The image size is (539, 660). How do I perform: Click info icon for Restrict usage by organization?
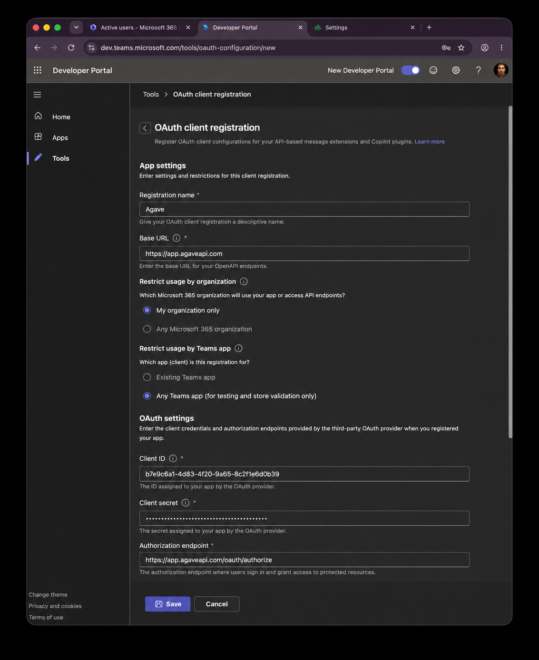(x=244, y=281)
